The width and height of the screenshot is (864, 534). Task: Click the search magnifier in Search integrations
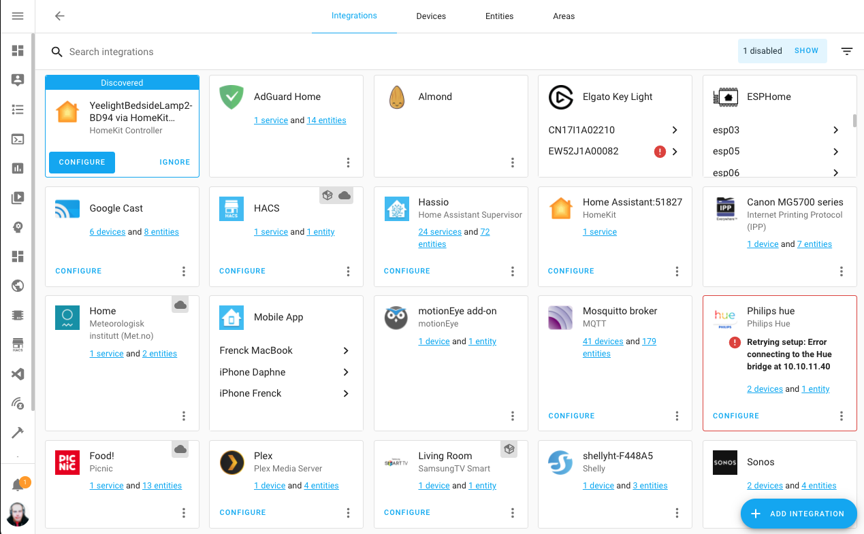coord(57,52)
